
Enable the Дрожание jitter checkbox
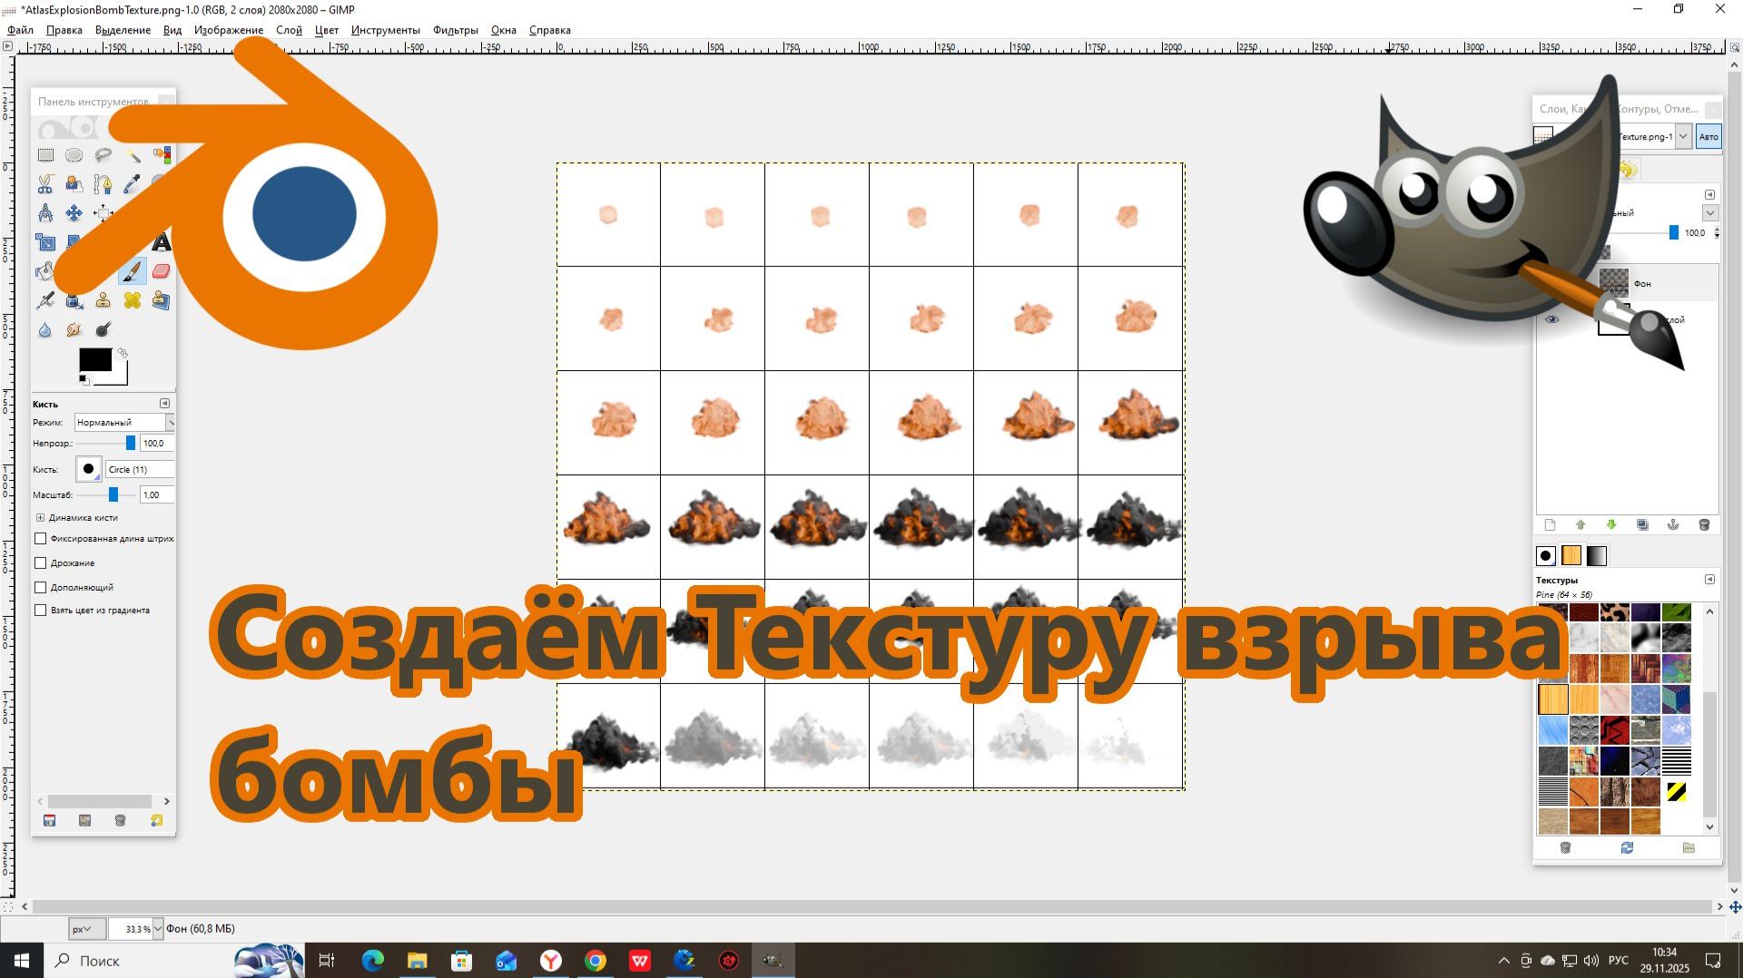coord(40,563)
